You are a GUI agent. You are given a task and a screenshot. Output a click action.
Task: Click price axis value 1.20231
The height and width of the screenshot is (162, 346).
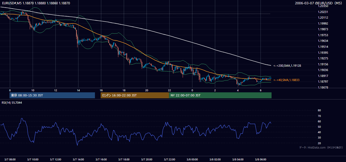tap(323, 12)
